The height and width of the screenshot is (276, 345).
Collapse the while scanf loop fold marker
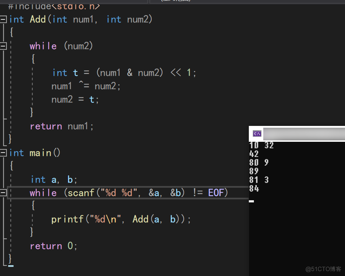pyautogui.click(x=3, y=193)
